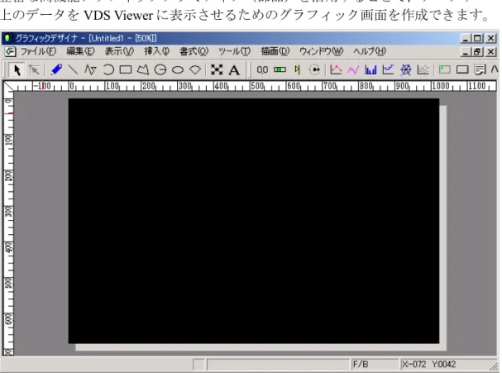Click the document system icon in menu bar
The width and height of the screenshot is (502, 373).
[10, 51]
